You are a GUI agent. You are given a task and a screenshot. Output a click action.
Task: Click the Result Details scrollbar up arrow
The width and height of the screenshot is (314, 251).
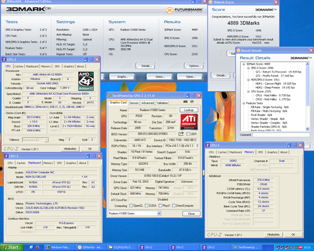pyautogui.click(x=307, y=64)
